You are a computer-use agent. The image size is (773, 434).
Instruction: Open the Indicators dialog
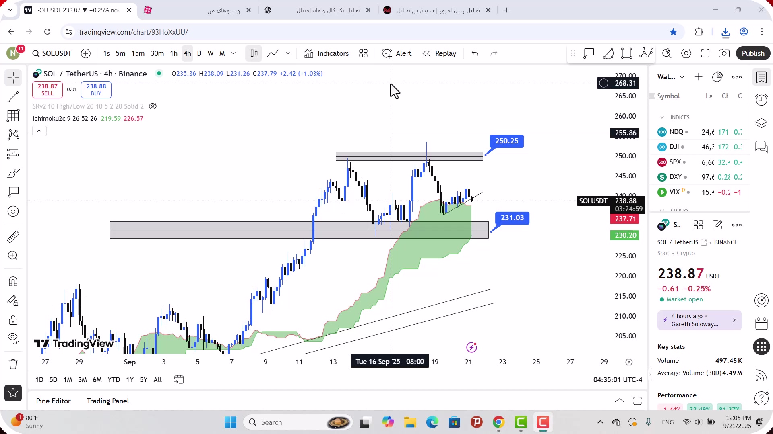click(x=327, y=53)
